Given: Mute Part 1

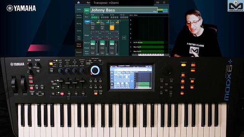Looking at the screenshot, I should click(x=93, y=48).
